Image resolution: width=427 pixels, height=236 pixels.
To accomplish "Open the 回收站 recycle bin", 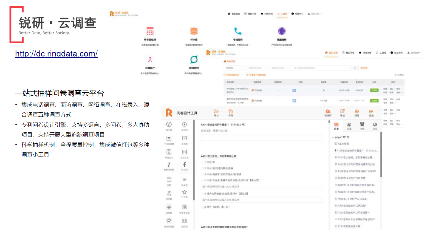I will pos(399,75).
